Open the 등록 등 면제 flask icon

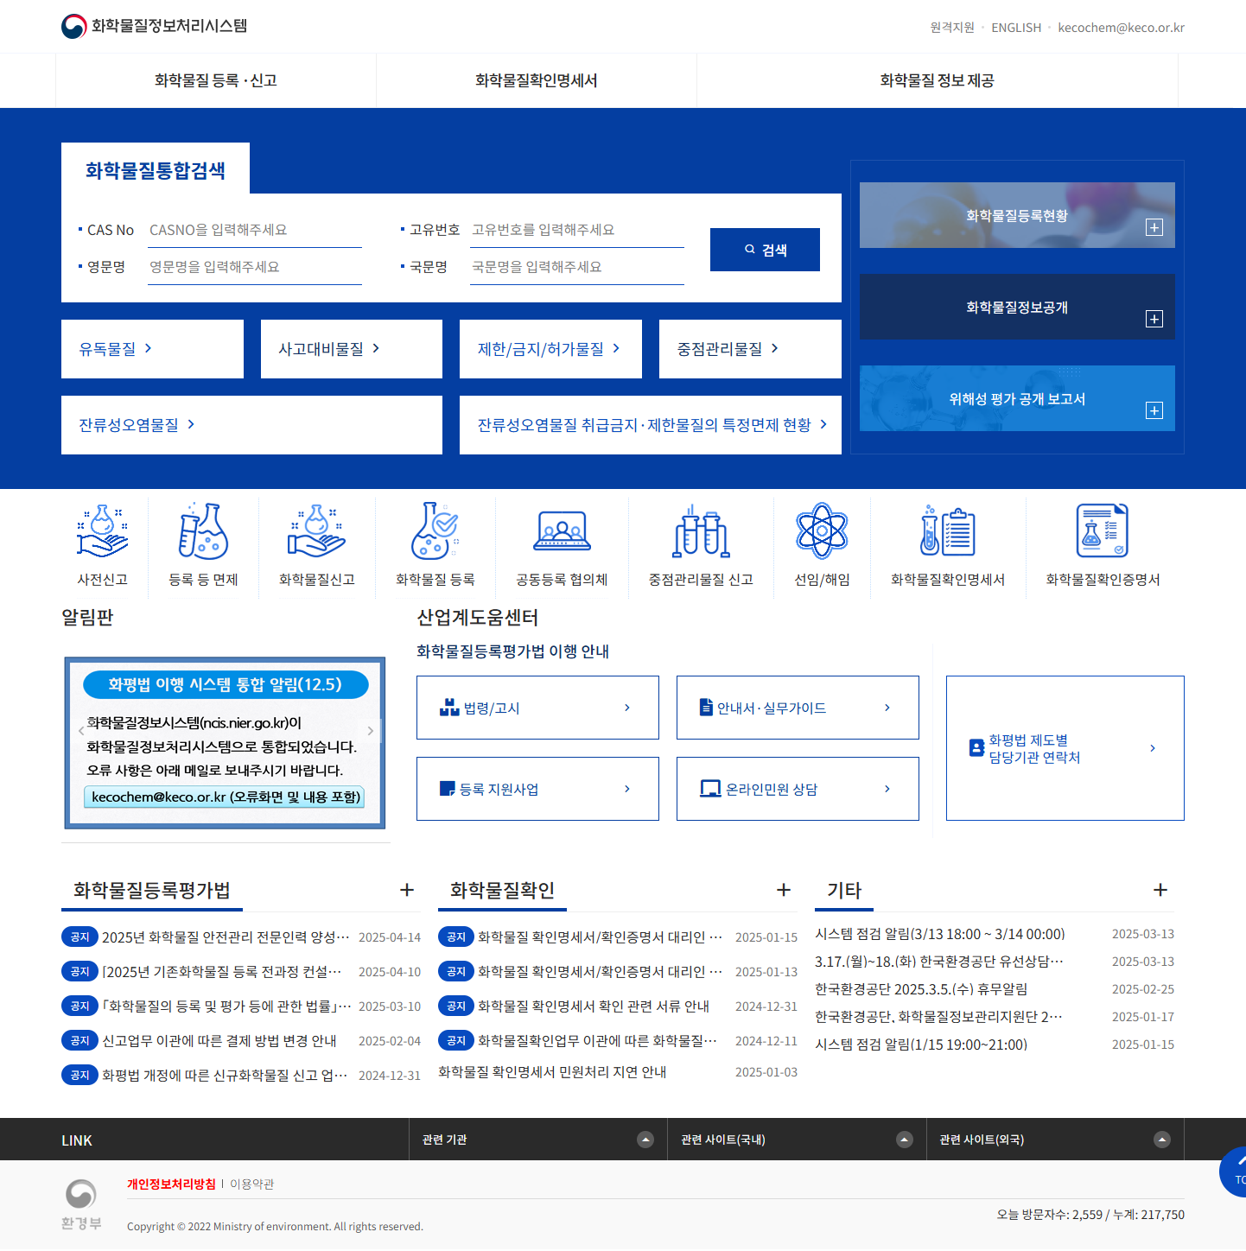(x=203, y=531)
